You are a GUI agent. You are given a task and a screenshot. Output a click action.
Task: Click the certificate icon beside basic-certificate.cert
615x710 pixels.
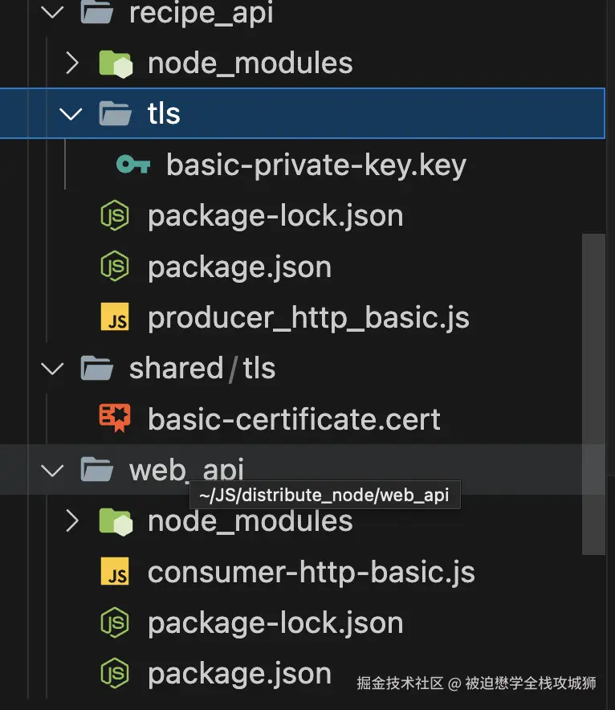[114, 418]
